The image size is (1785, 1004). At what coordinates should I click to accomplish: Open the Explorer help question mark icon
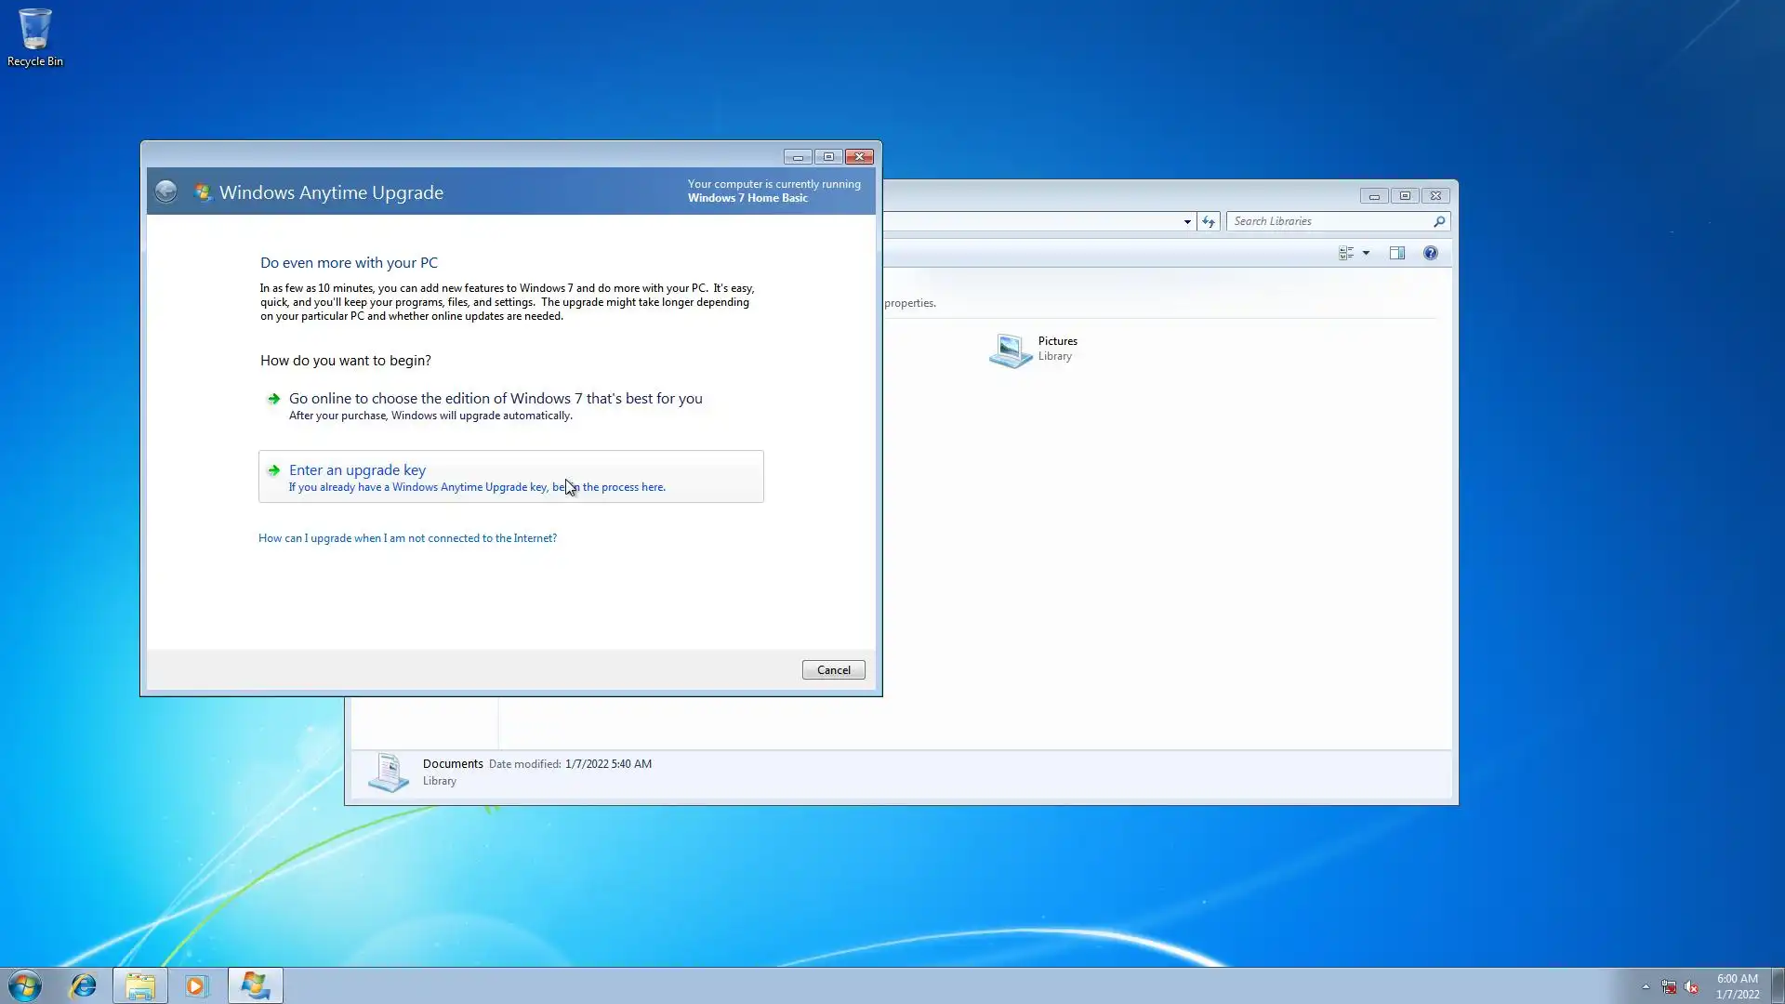tap(1430, 253)
